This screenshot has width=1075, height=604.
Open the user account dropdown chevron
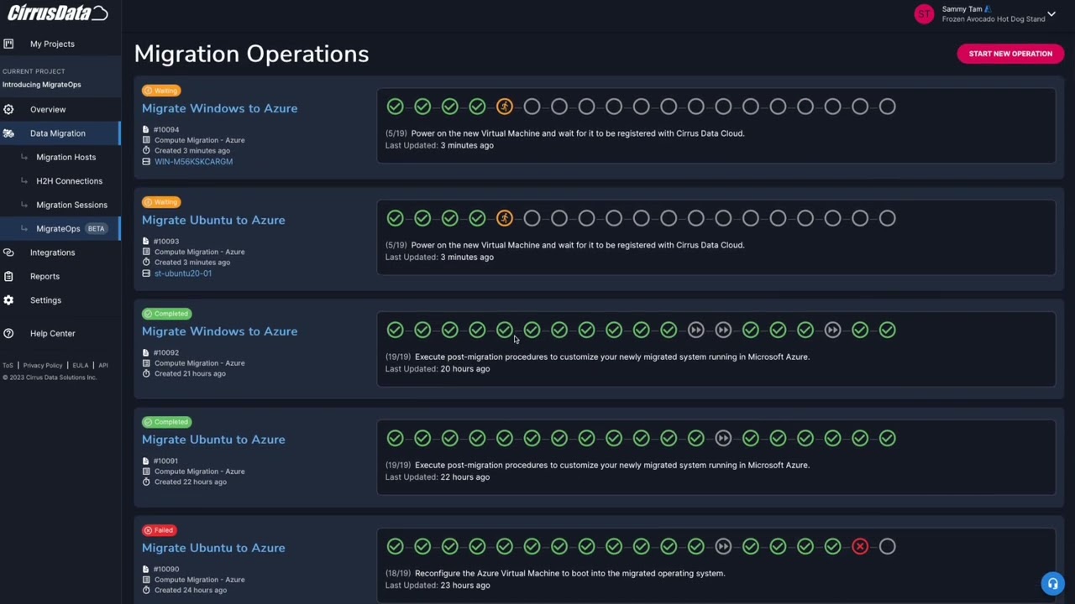(1051, 14)
